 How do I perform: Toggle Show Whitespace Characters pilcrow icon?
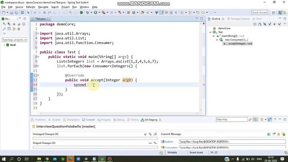tap(176, 13)
